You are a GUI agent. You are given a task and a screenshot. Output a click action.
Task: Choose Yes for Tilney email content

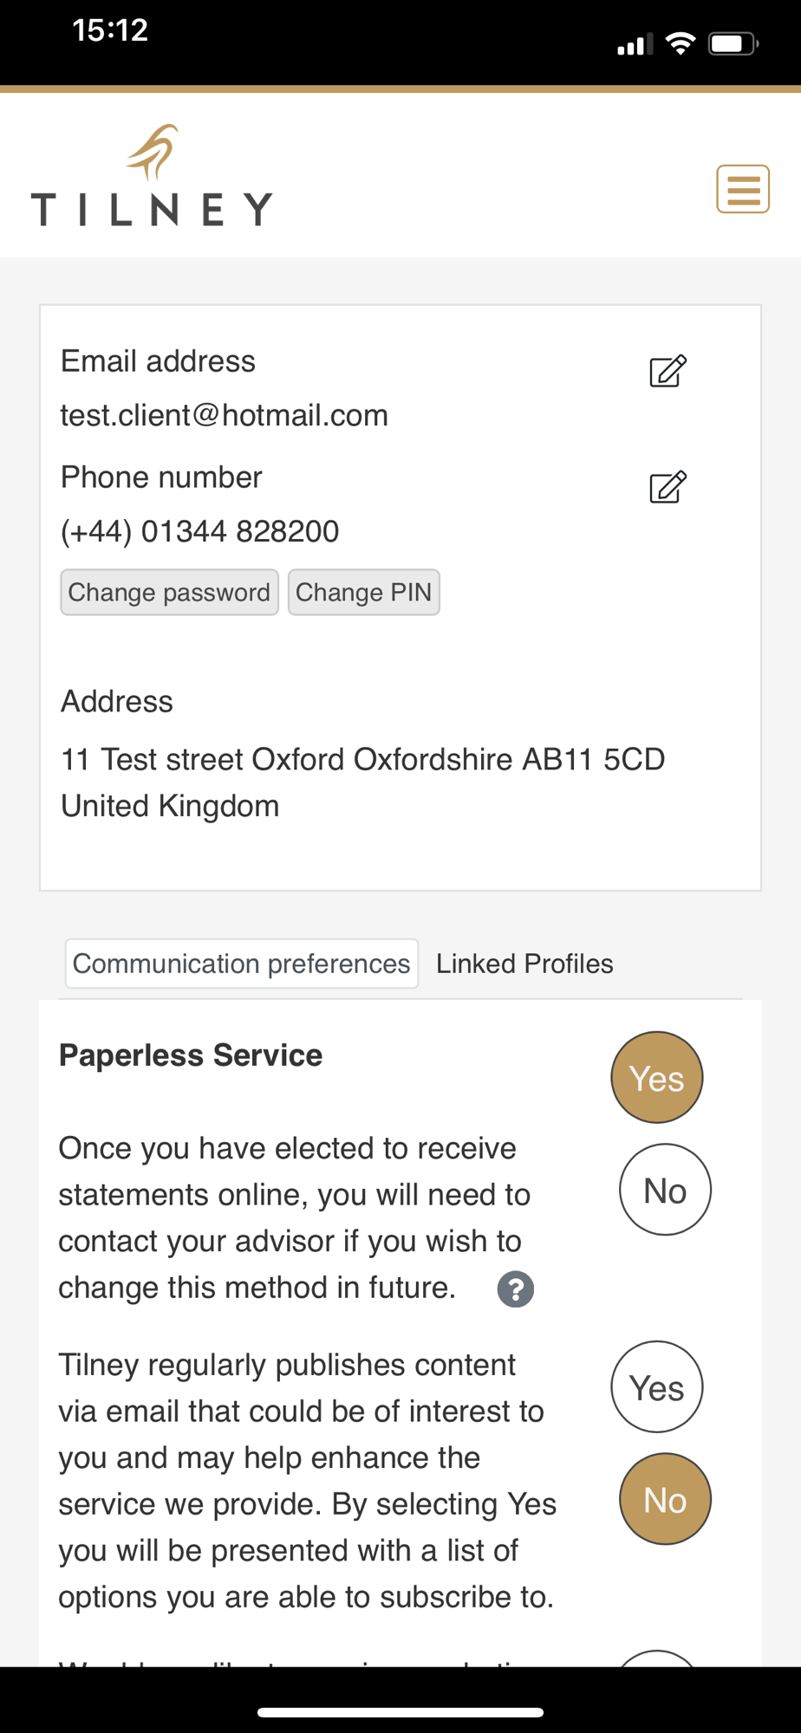pos(657,1387)
